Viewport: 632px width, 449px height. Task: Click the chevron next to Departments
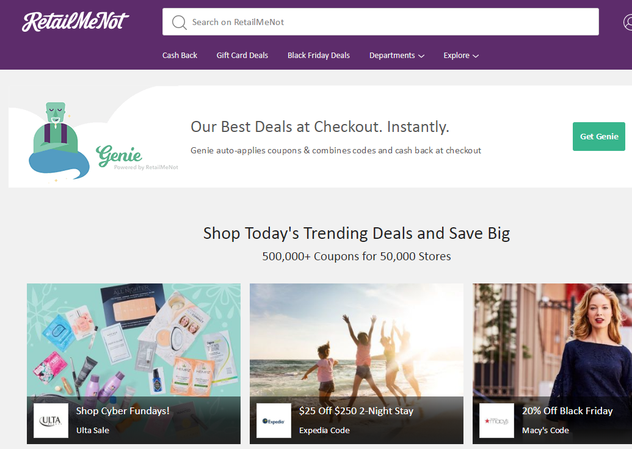(421, 56)
